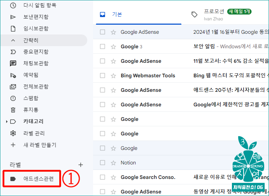Open 라벨 관리 gear icon
The width and height of the screenshot is (269, 196).
(13, 133)
